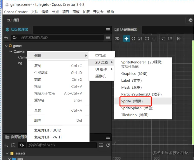This screenshot has width=194, height=160.
Task: Create a Sprite (精灵) object
Action: (143, 101)
